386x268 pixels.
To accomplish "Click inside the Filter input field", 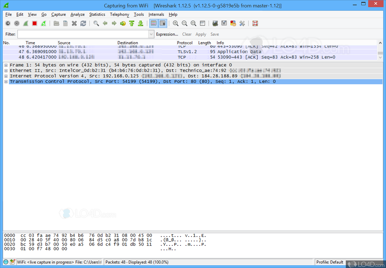I will coord(82,34).
